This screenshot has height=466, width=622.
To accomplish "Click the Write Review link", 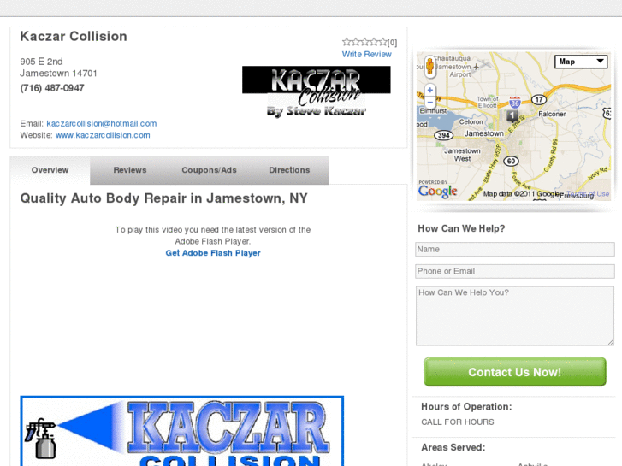I will [x=366, y=55].
